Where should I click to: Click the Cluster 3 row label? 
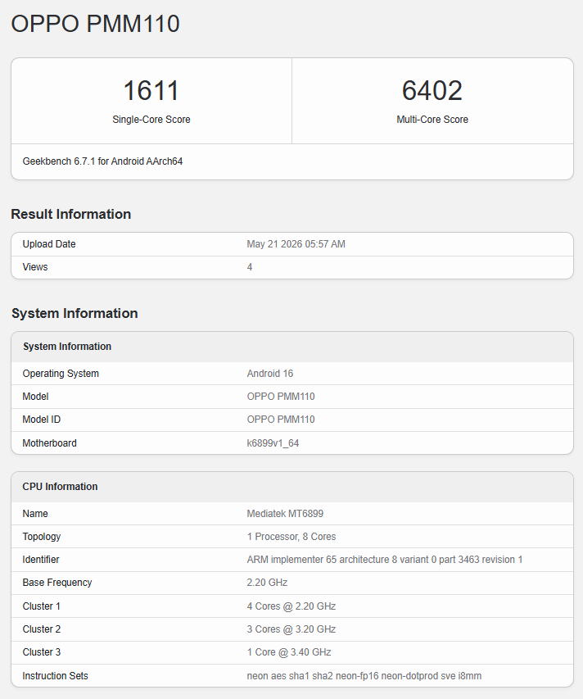pyautogui.click(x=42, y=652)
